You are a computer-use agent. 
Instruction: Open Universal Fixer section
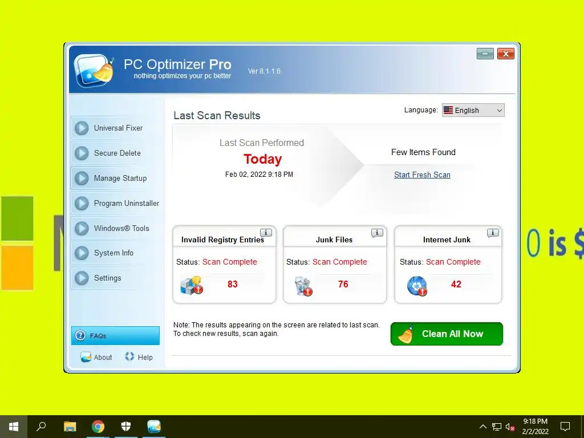click(x=116, y=128)
